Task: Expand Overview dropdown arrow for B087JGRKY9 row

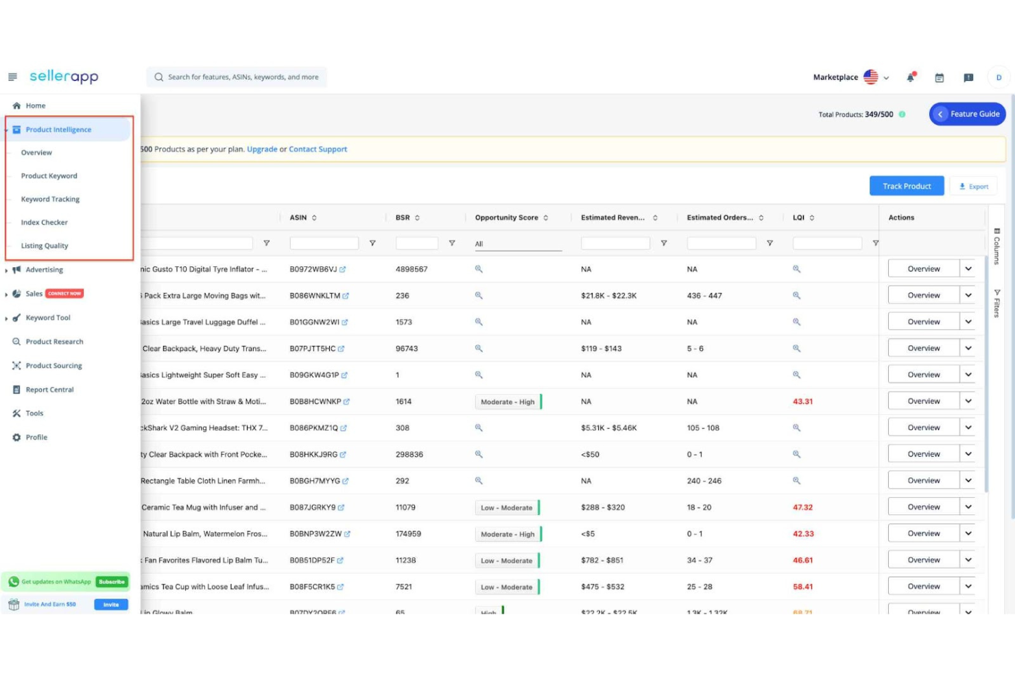Action: tap(968, 507)
